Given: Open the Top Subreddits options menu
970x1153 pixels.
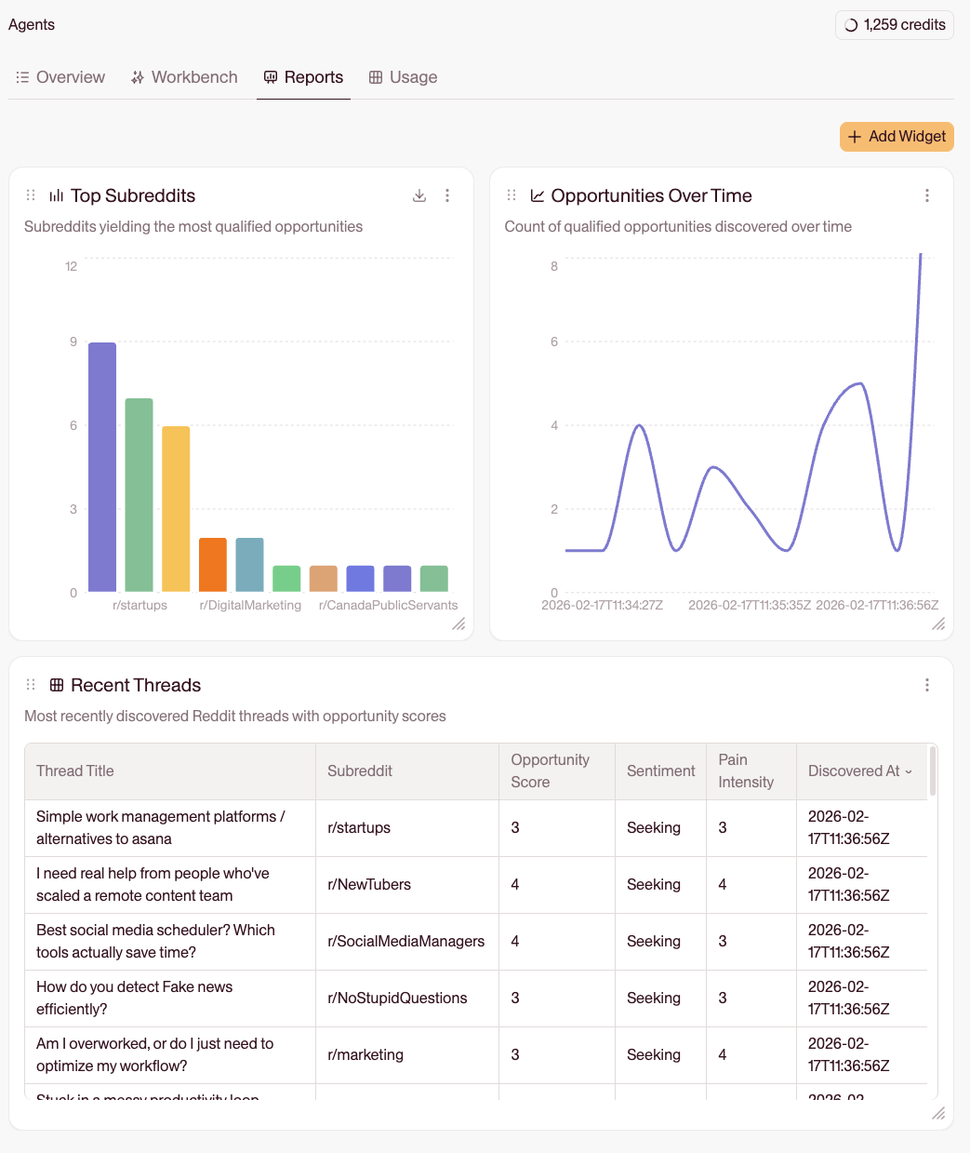Looking at the screenshot, I should pyautogui.click(x=447, y=195).
